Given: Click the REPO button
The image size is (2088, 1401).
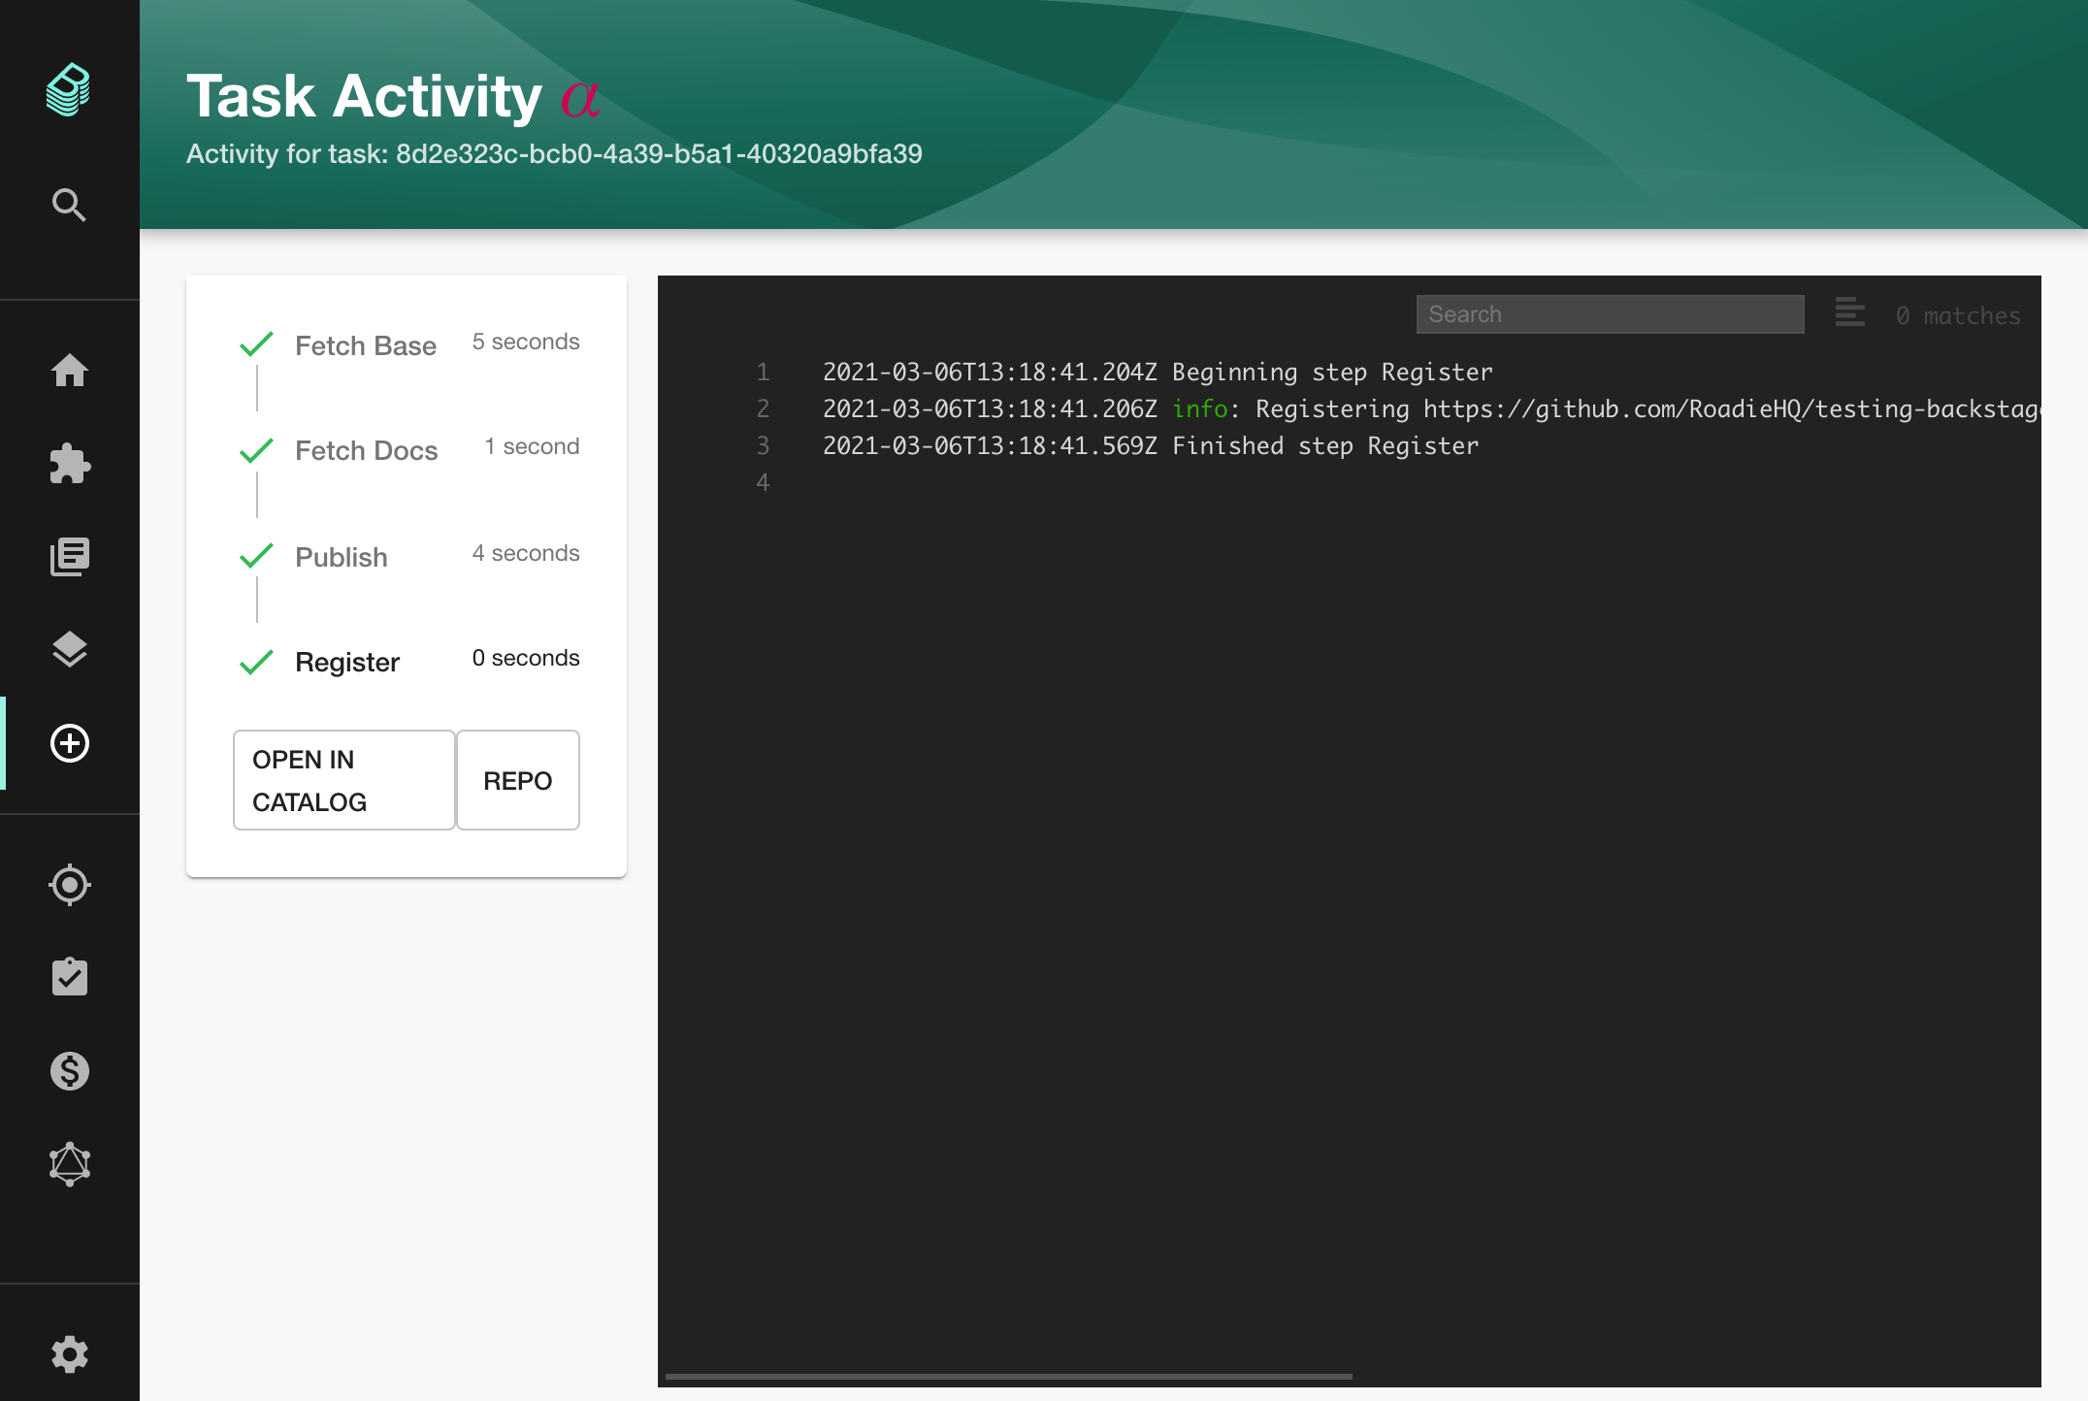Looking at the screenshot, I should coord(517,780).
